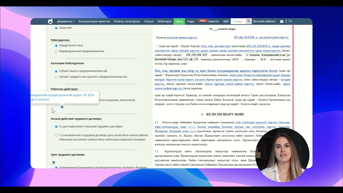The width and height of the screenshot is (343, 193).
Task: Choose Индивидуальный предприниматель radio option
Action: 56,51
